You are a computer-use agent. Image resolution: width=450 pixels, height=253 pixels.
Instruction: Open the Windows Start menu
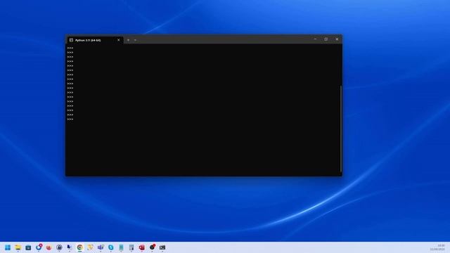[x=8, y=247]
